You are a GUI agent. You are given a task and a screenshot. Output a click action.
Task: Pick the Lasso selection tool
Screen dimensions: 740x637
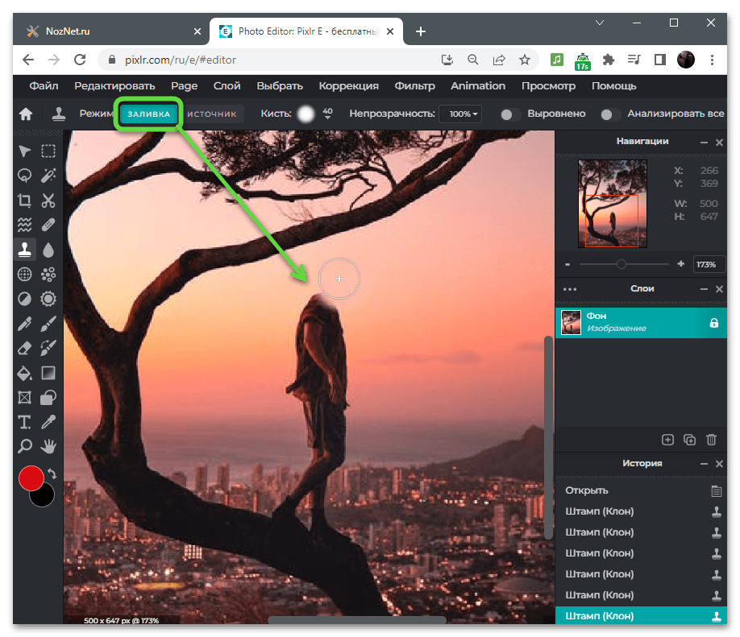(25, 175)
